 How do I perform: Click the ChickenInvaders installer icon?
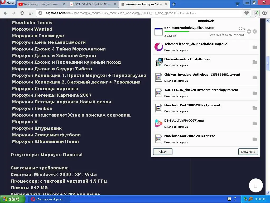pyautogui.click(x=158, y=62)
